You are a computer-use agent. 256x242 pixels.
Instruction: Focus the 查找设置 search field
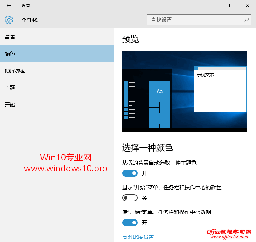tap(199, 20)
